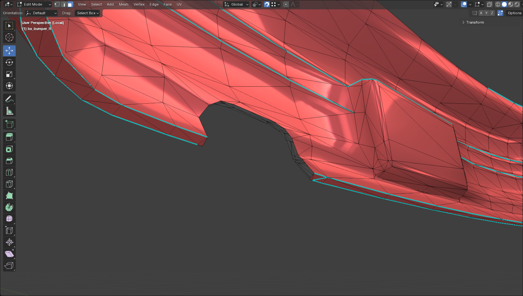Switch to vertex select mode
The height and width of the screenshot is (296, 523).
(57, 4)
